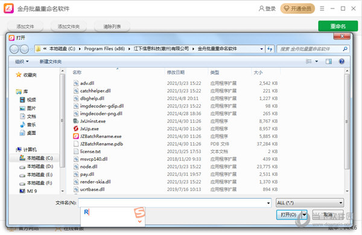This screenshot has width=362, height=235.
Task: Expand the open button split arrow
Action: pyautogui.click(x=304, y=215)
